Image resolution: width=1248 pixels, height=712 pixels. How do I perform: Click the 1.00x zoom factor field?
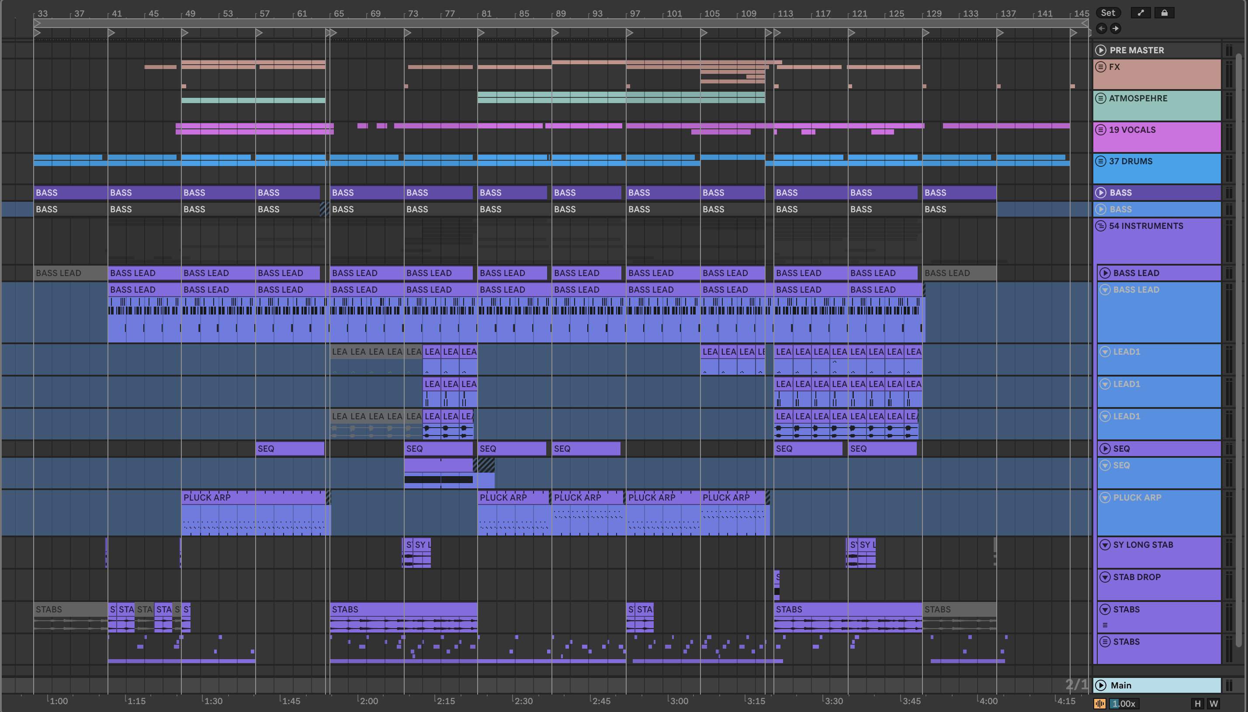coord(1124,704)
